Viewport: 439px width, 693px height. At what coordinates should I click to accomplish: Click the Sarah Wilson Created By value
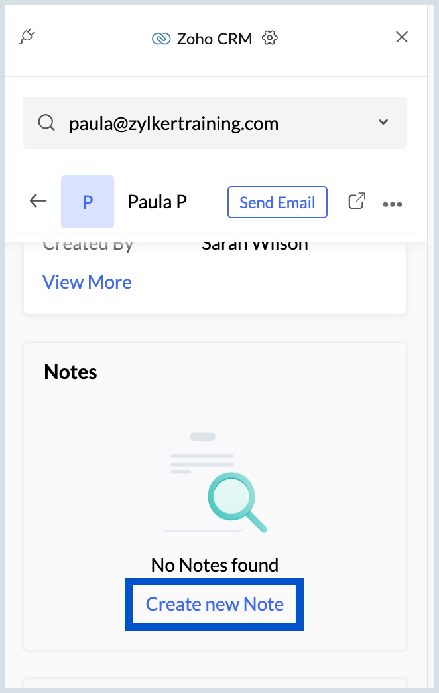point(255,244)
